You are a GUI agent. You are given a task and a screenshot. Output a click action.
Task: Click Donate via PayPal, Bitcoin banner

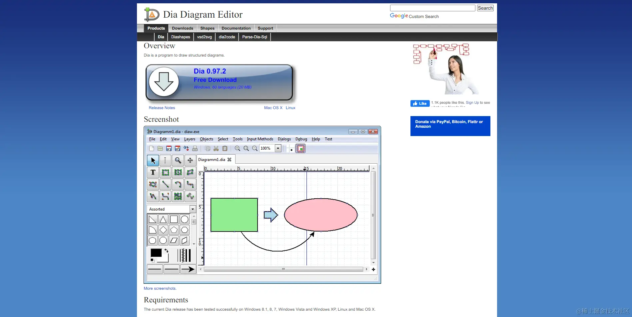[450, 126]
